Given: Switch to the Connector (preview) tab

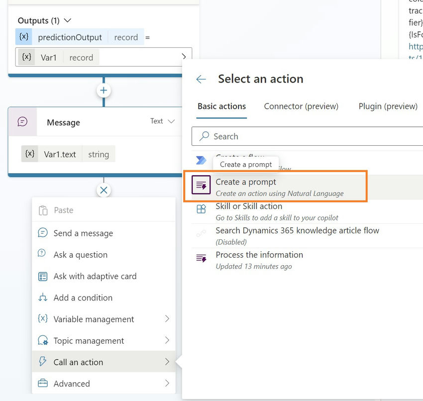Looking at the screenshot, I should [x=301, y=106].
